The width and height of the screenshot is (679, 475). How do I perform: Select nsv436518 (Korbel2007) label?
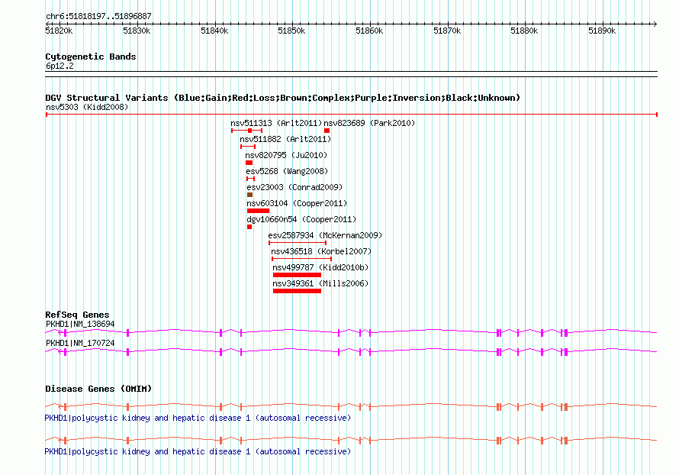[x=321, y=251]
